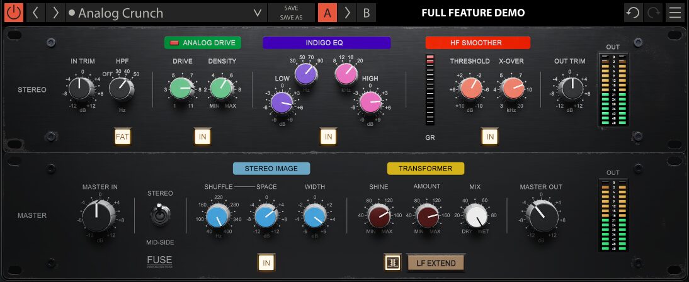Click the SAVE preset button
The height and width of the screenshot is (282, 689).
(291, 8)
